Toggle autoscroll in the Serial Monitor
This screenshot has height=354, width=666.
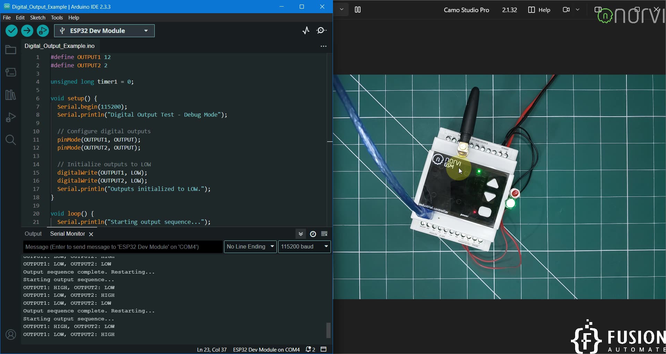pyautogui.click(x=300, y=234)
